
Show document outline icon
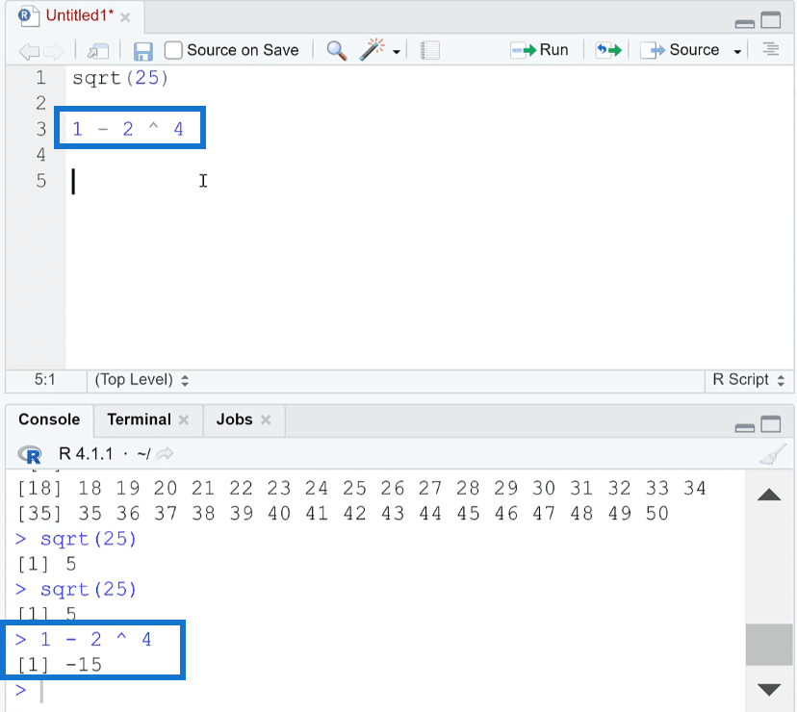click(771, 49)
